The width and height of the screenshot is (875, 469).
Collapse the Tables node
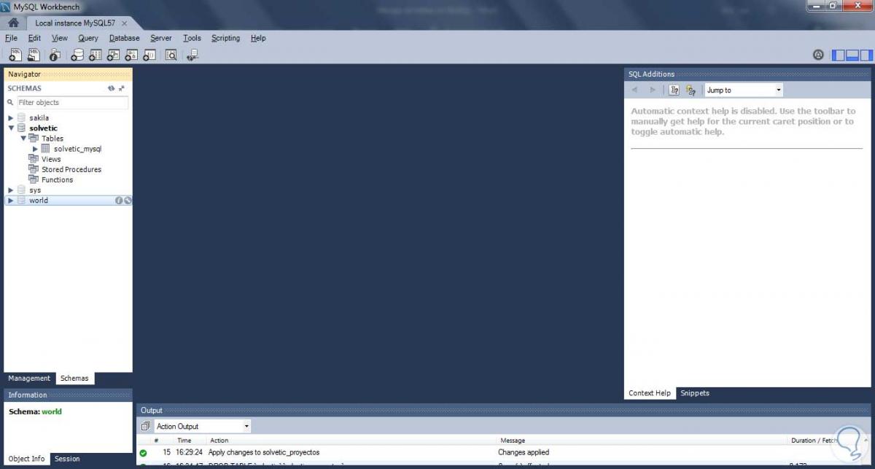pyautogui.click(x=23, y=138)
